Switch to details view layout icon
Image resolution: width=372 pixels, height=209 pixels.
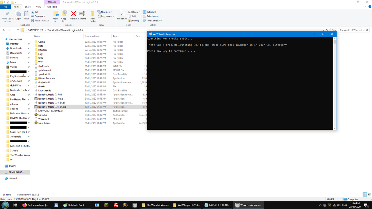365,194
